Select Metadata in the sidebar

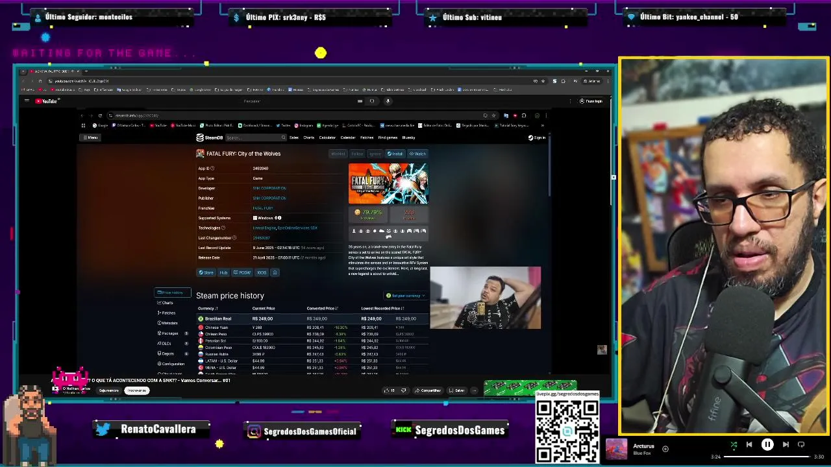[168, 323]
